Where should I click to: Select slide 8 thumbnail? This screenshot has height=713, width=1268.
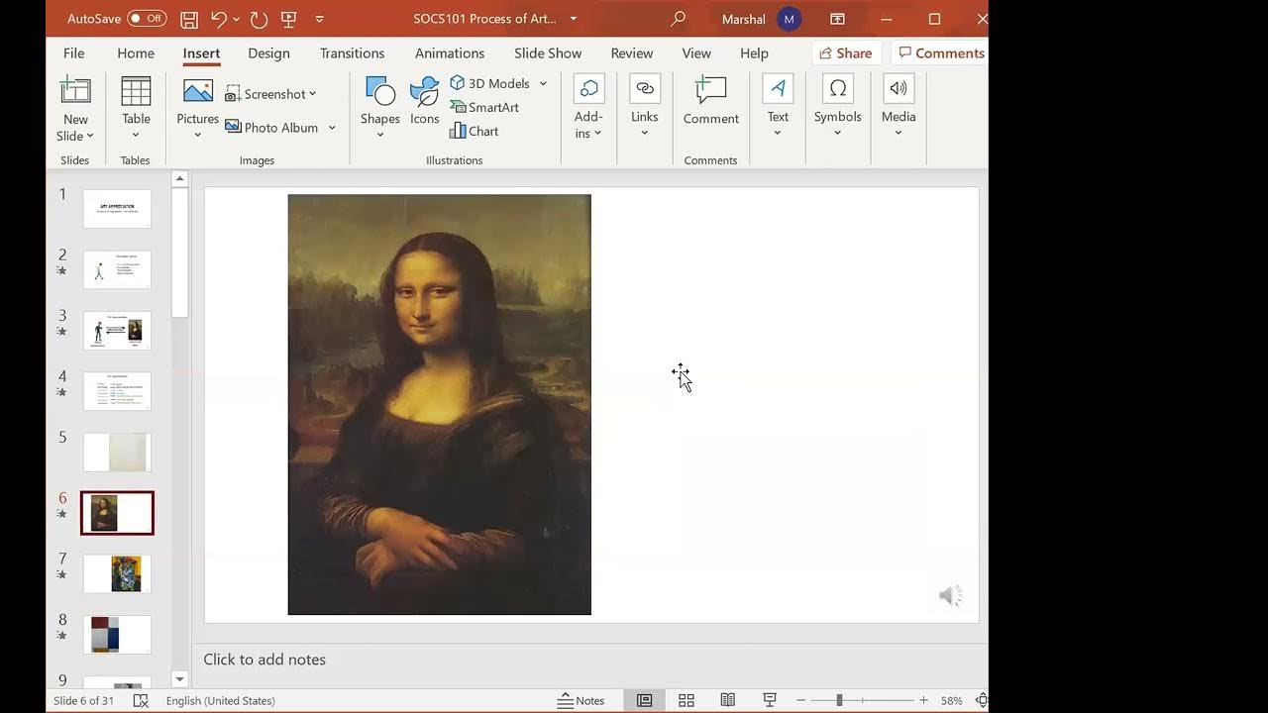tap(117, 635)
